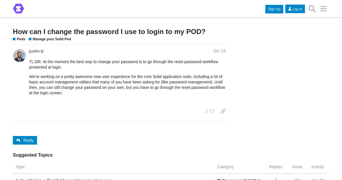This screenshot has height=180, width=342.
Task: Sort suggested topics by Activity
Action: pos(317,167)
